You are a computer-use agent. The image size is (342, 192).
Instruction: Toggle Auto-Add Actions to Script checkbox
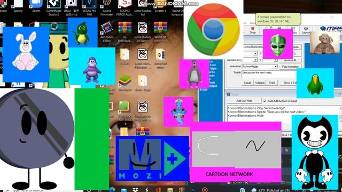click(265, 101)
